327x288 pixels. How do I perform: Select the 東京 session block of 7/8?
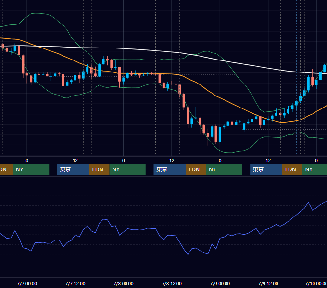coord(170,169)
